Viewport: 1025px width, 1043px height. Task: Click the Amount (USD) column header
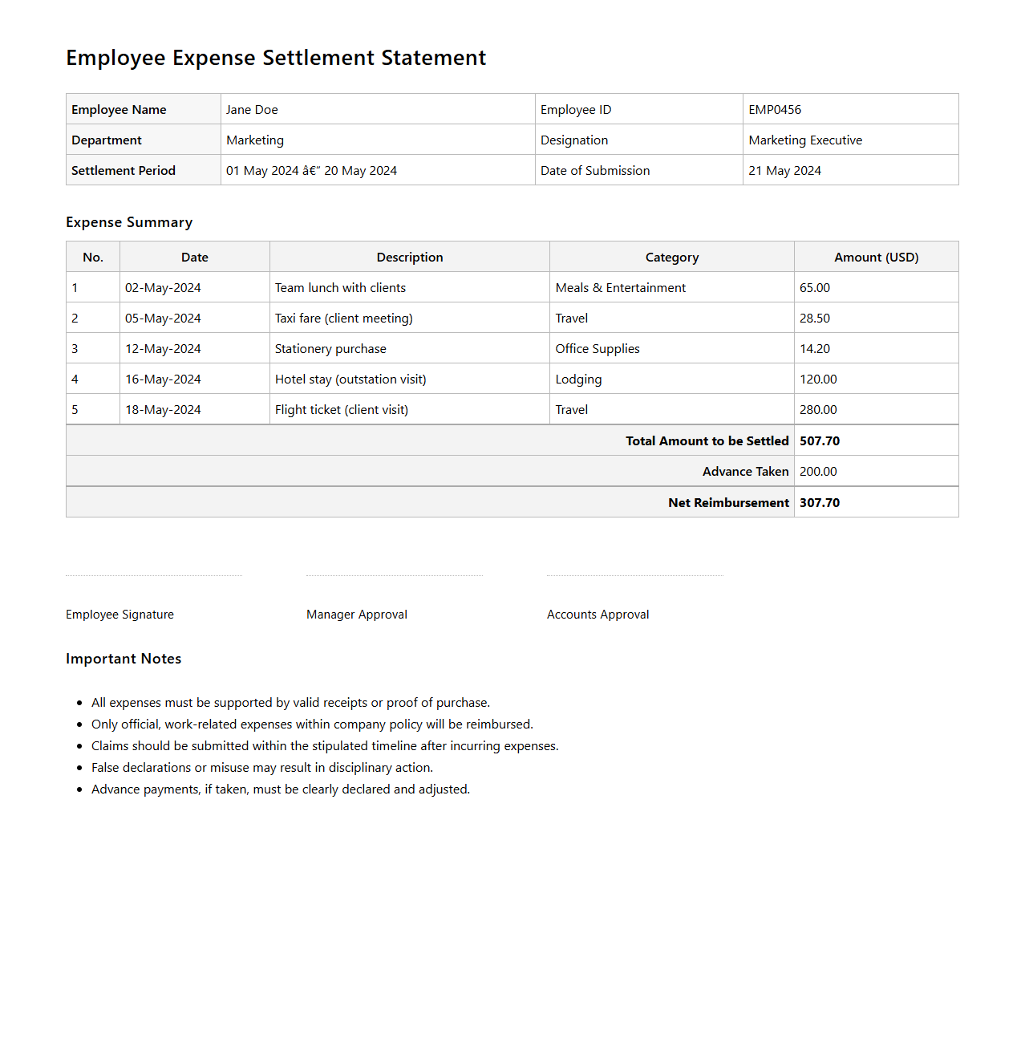click(876, 258)
